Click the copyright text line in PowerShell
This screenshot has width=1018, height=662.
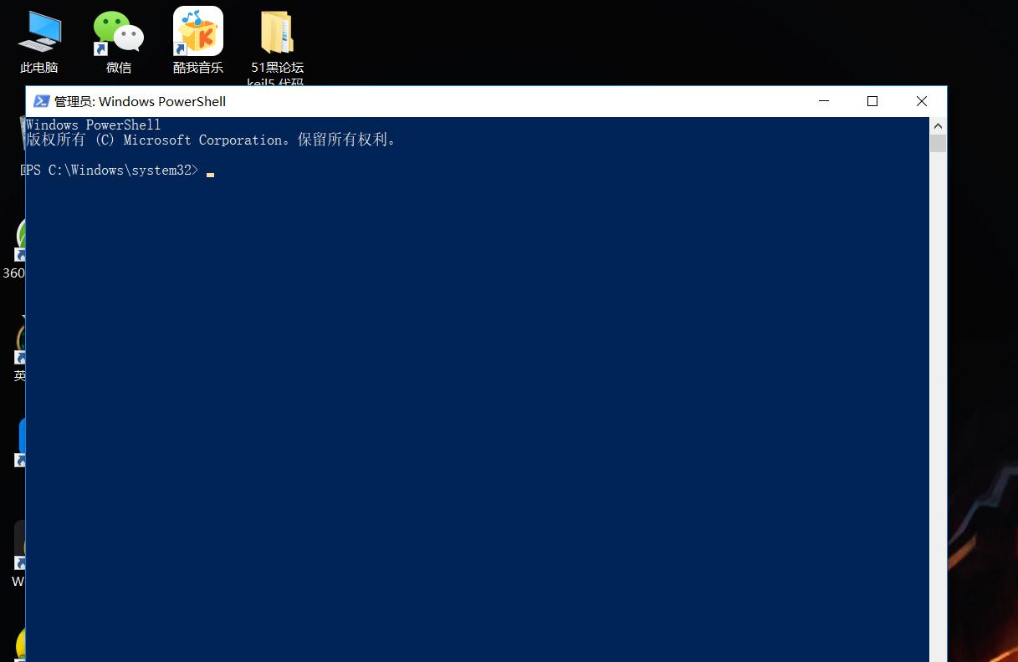click(209, 140)
